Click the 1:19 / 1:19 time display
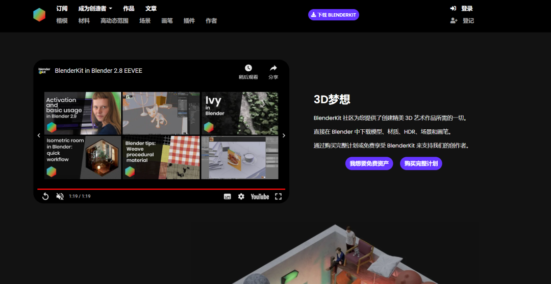 click(80, 196)
